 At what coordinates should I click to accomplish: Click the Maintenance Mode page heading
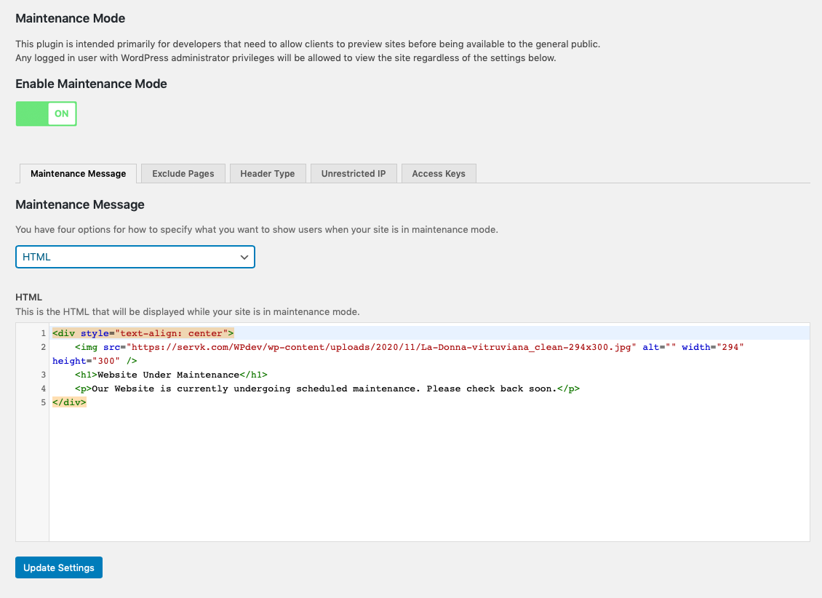point(71,18)
